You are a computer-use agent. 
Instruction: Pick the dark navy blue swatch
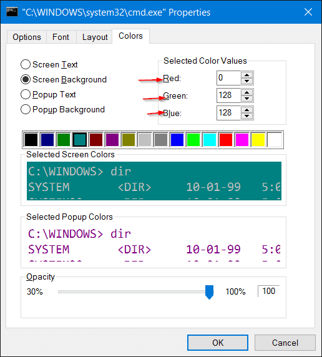point(47,140)
